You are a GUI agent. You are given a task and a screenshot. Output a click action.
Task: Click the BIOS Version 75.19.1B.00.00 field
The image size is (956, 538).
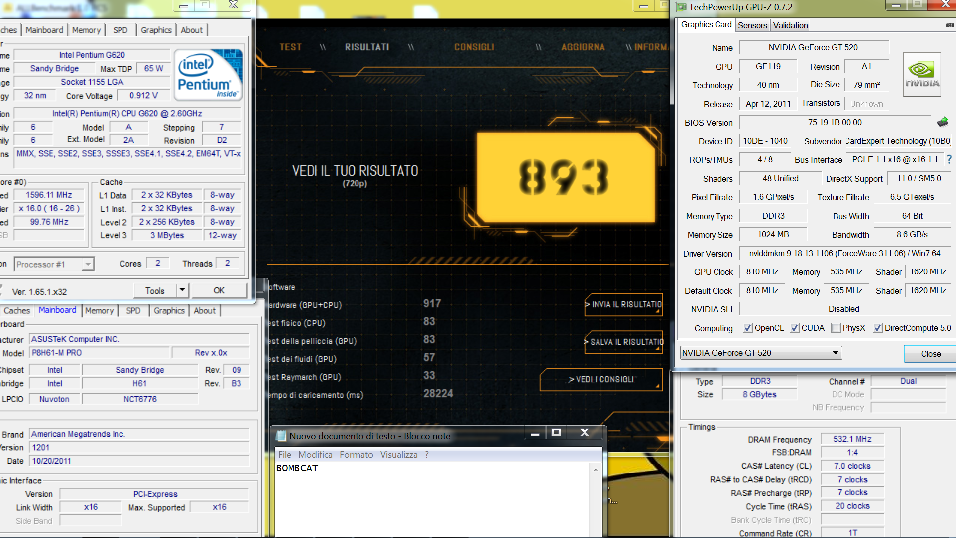pyautogui.click(x=835, y=122)
